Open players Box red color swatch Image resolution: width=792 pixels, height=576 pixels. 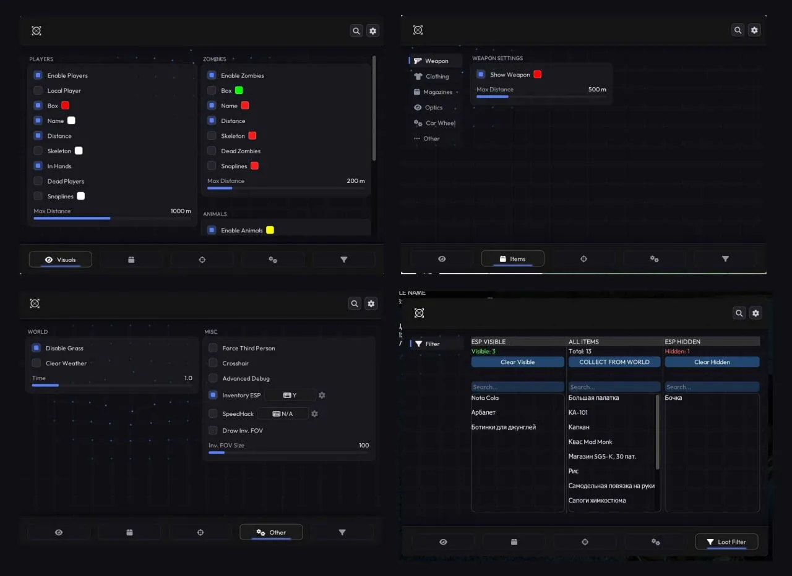tap(65, 106)
